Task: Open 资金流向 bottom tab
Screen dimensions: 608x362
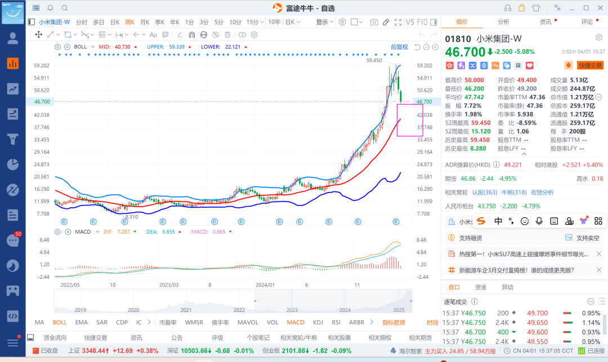Action: click(55, 338)
